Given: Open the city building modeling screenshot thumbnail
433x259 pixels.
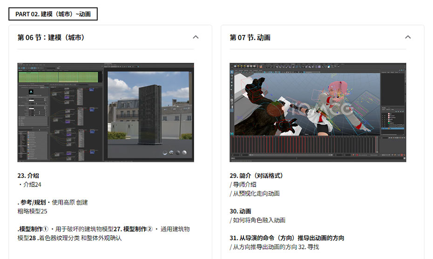Looking at the screenshot, I should pyautogui.click(x=106, y=112).
